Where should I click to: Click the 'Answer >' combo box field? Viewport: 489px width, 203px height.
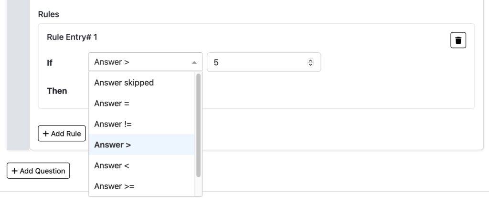click(x=145, y=62)
